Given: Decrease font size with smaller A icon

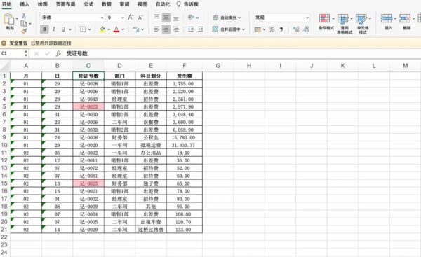Looking at the screenshot, I should pos(140,18).
